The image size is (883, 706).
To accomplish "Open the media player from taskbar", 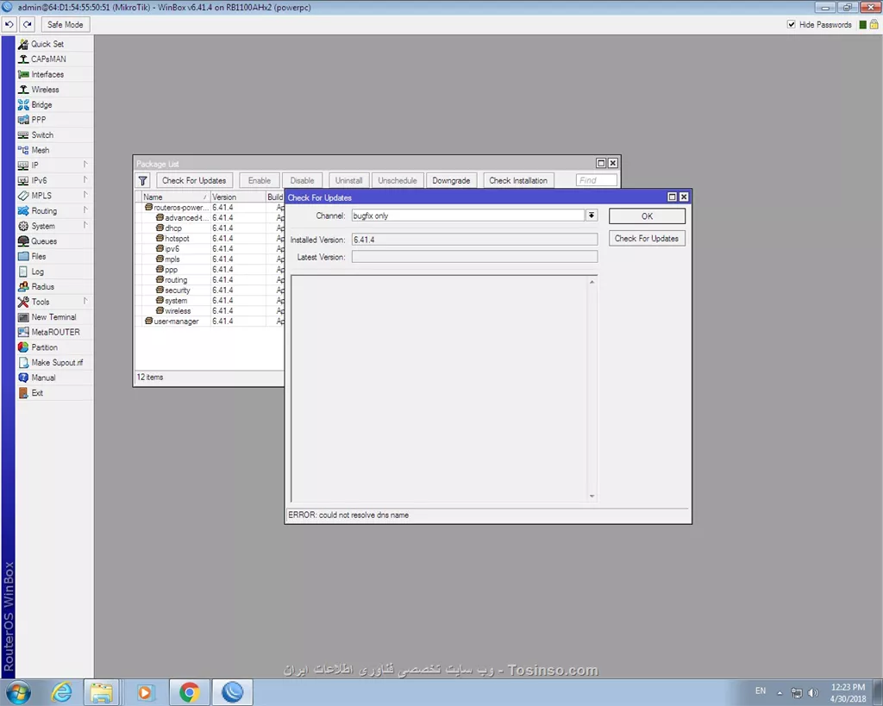I will [x=144, y=692].
